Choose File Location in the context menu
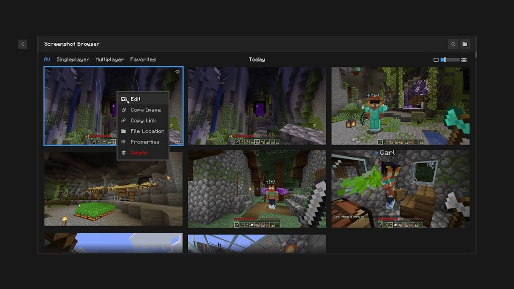514x289 pixels. 143,131
